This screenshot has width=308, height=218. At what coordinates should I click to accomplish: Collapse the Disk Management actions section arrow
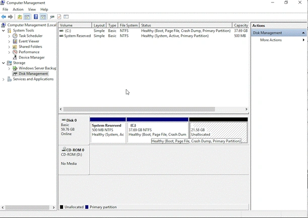[x=303, y=33]
